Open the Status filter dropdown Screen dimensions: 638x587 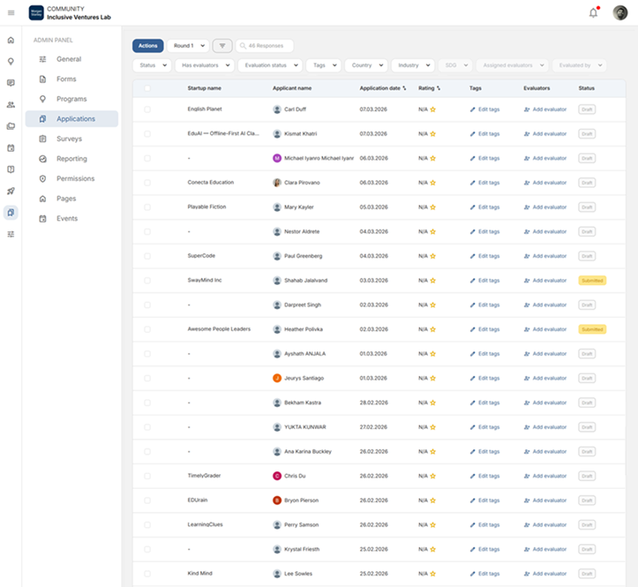coord(151,65)
